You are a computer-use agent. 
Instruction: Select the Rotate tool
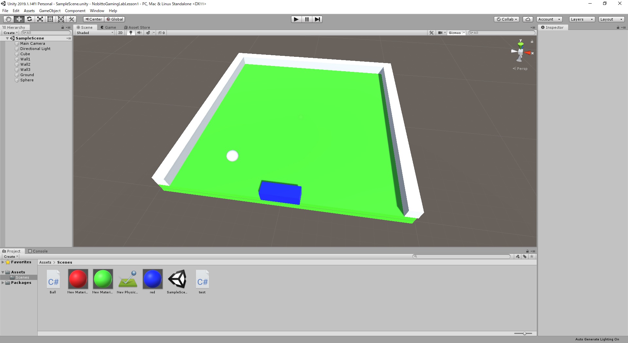click(29, 19)
